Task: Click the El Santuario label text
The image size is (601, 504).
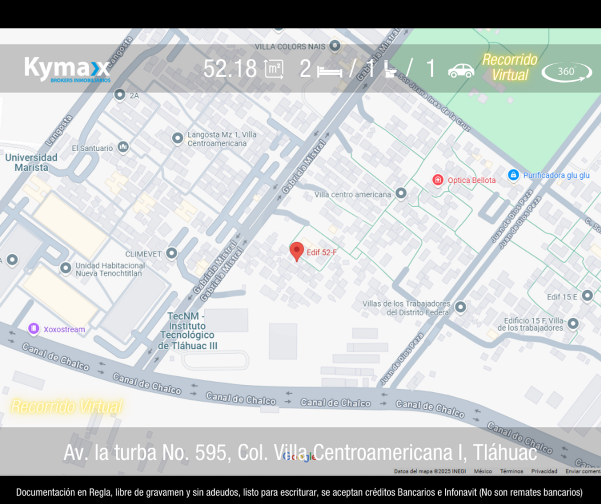Action: click(93, 148)
